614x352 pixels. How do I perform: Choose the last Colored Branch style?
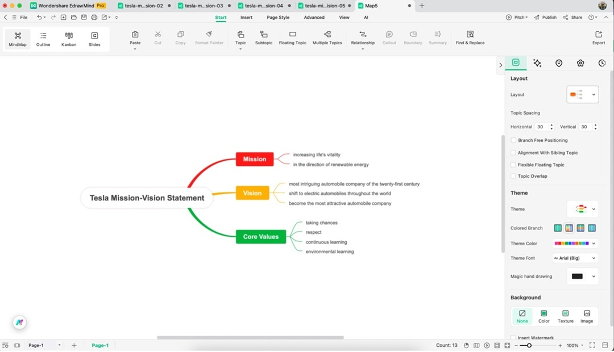(592, 228)
